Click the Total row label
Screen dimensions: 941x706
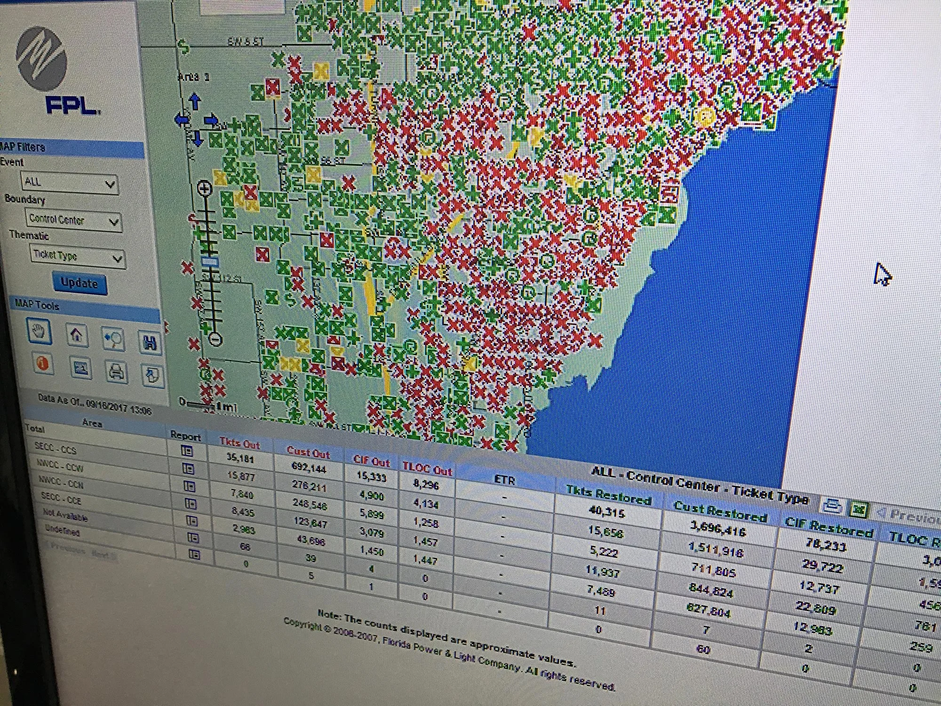coord(35,429)
